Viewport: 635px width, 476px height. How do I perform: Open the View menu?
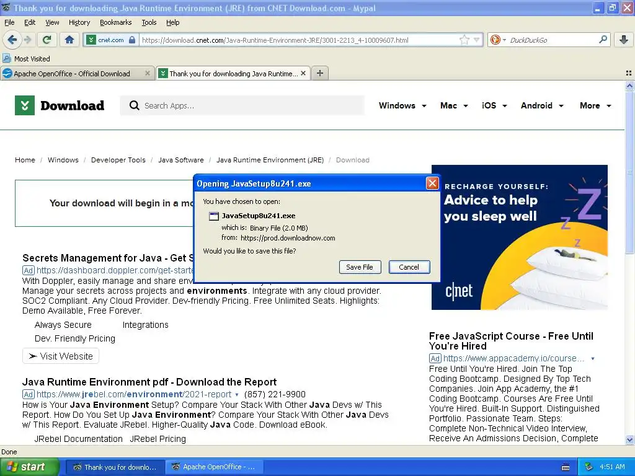pyautogui.click(x=52, y=22)
